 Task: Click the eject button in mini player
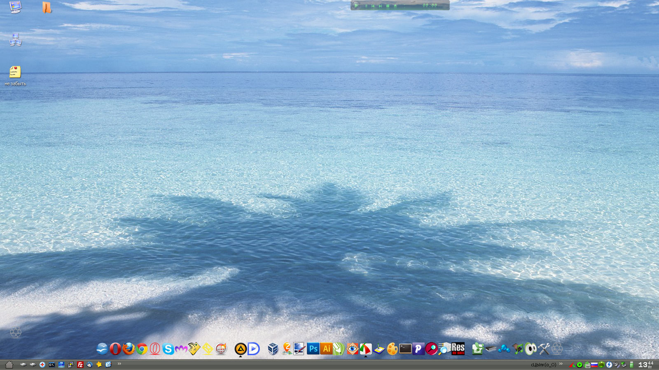tap(395, 6)
